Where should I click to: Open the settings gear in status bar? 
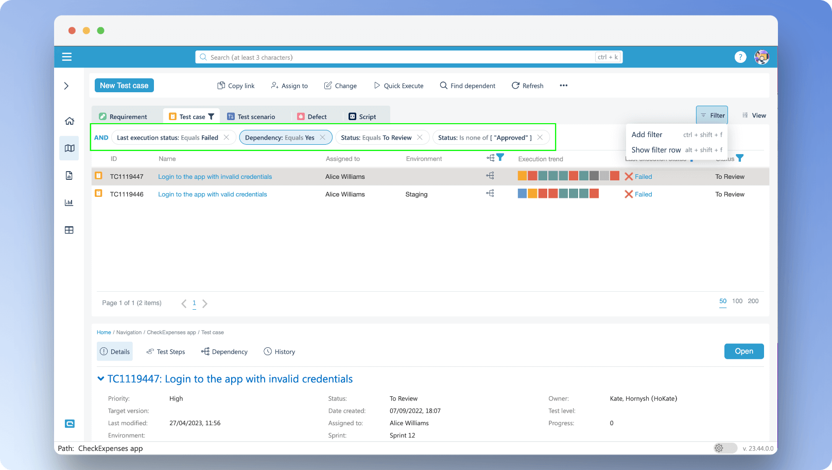coord(719,448)
